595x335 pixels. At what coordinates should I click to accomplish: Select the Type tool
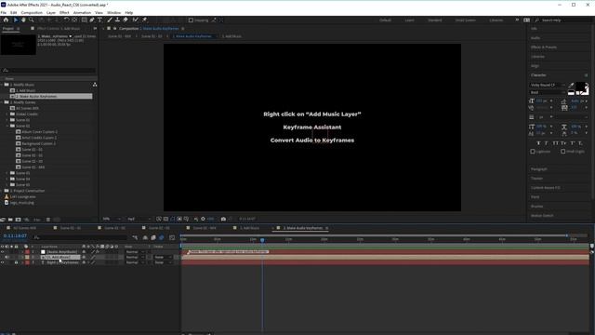[99, 20]
